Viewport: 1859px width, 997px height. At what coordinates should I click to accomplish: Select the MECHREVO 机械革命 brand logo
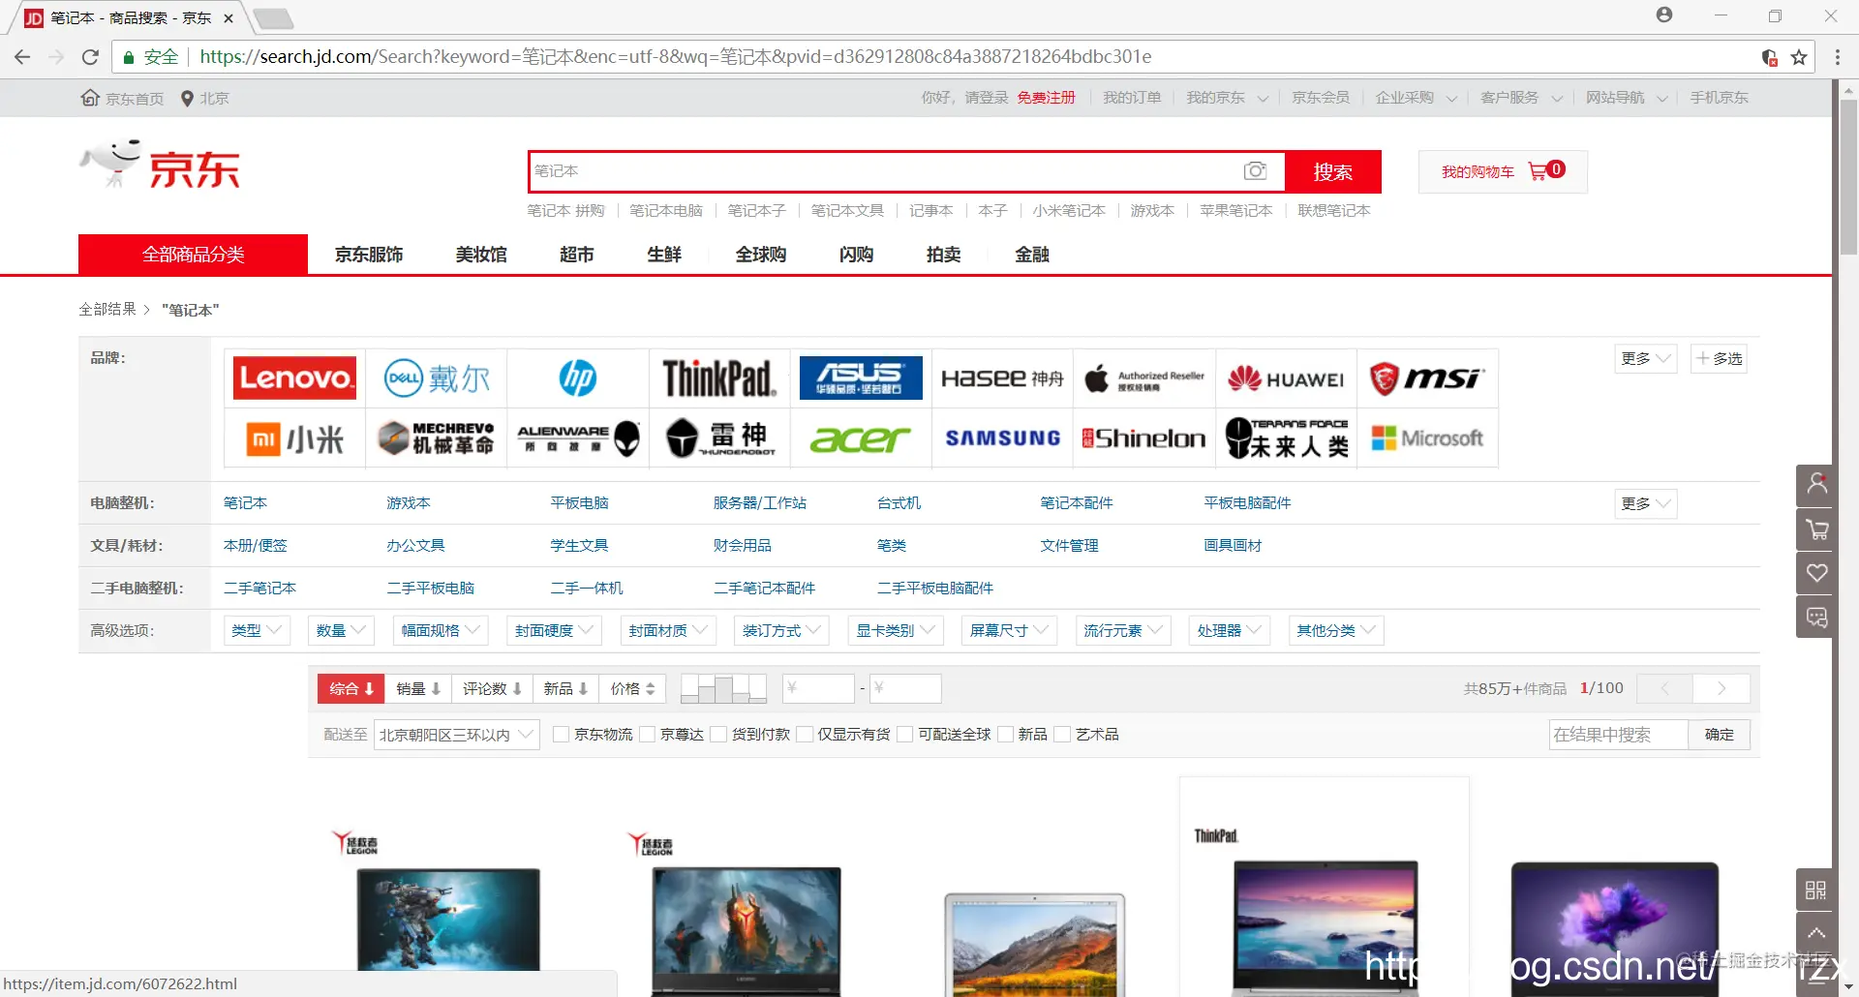(x=437, y=438)
